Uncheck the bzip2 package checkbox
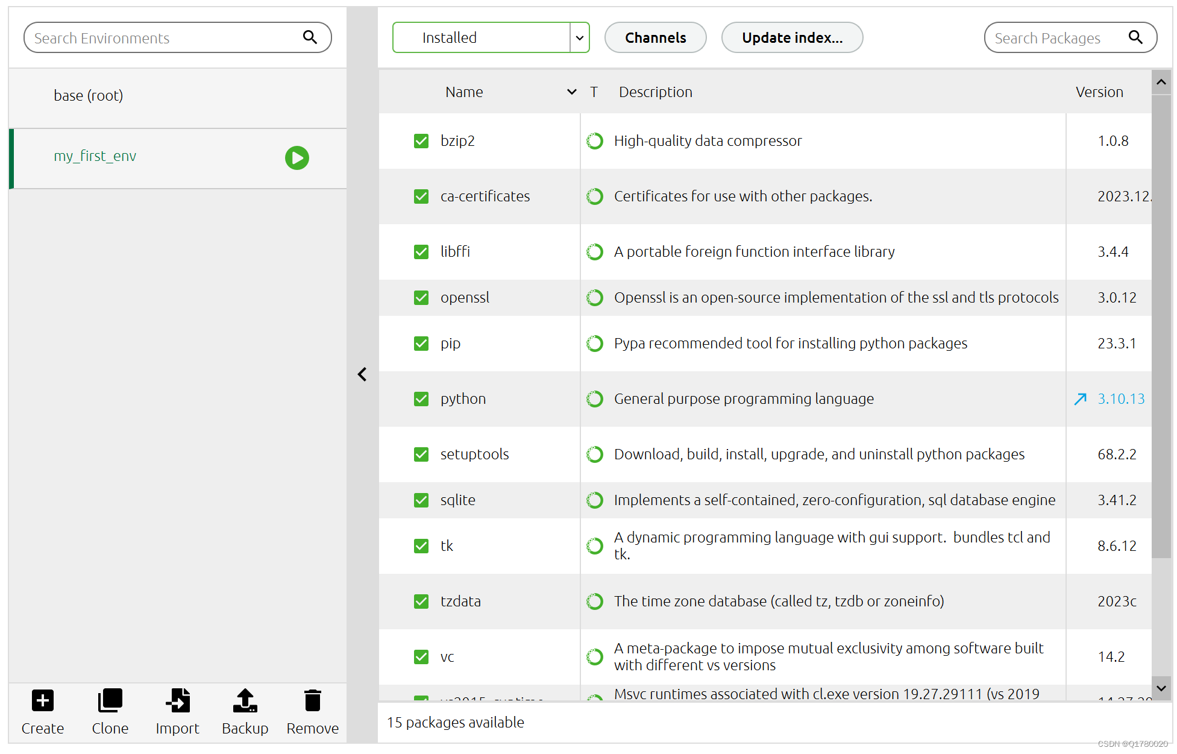The width and height of the screenshot is (1177, 754). [x=421, y=141]
